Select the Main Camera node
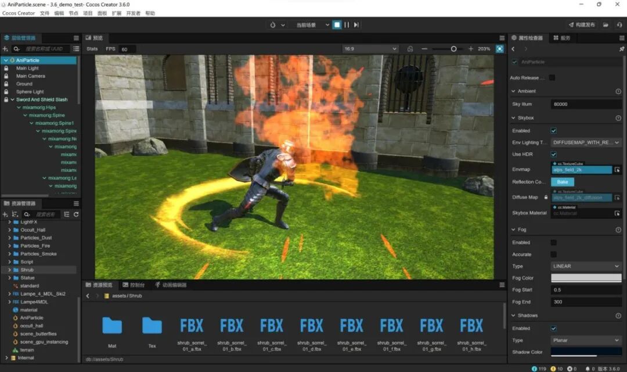The height and width of the screenshot is (372, 627). click(x=30, y=76)
